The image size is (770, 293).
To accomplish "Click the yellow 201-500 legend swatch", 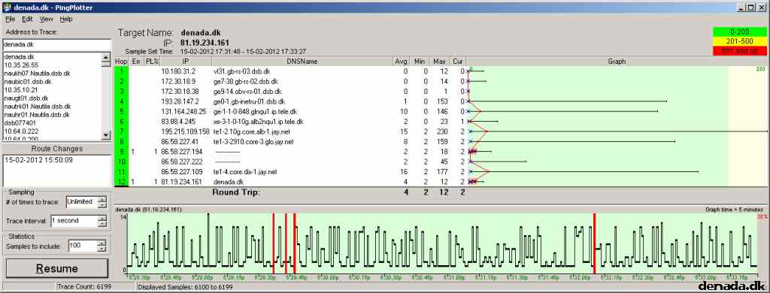I will click(x=740, y=41).
